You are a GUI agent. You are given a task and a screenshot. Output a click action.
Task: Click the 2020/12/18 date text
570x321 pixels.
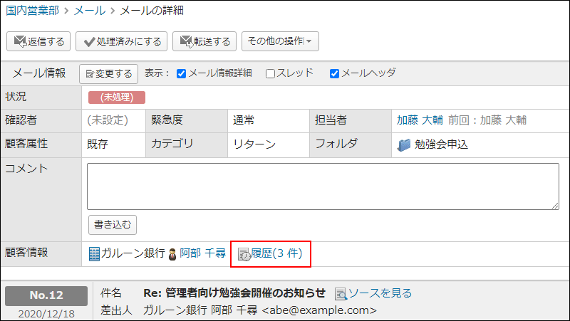coord(46,314)
